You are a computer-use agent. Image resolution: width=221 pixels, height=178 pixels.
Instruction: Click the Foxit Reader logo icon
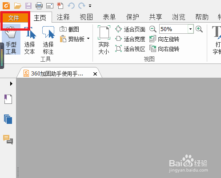point(6,6)
